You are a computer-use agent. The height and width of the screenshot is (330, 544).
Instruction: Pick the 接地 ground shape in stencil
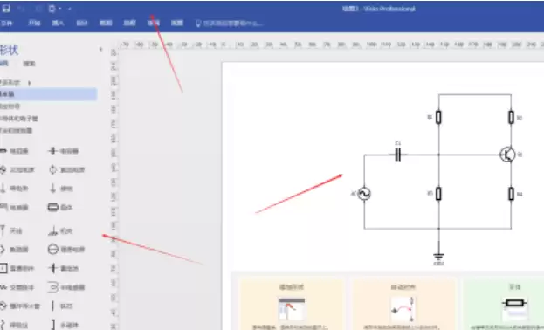coord(61,189)
